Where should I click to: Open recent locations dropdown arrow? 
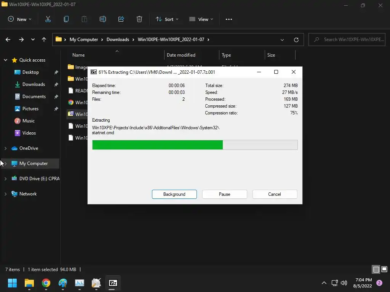(33, 40)
